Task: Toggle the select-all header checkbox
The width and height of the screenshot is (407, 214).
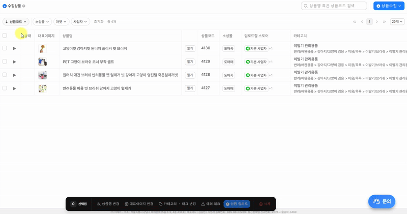Action: click(5, 35)
